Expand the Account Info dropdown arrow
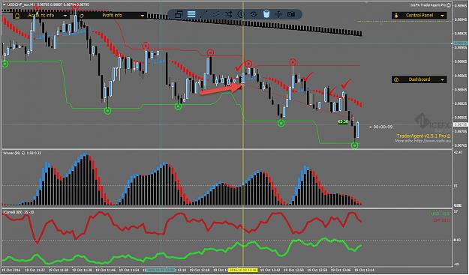 [65, 16]
